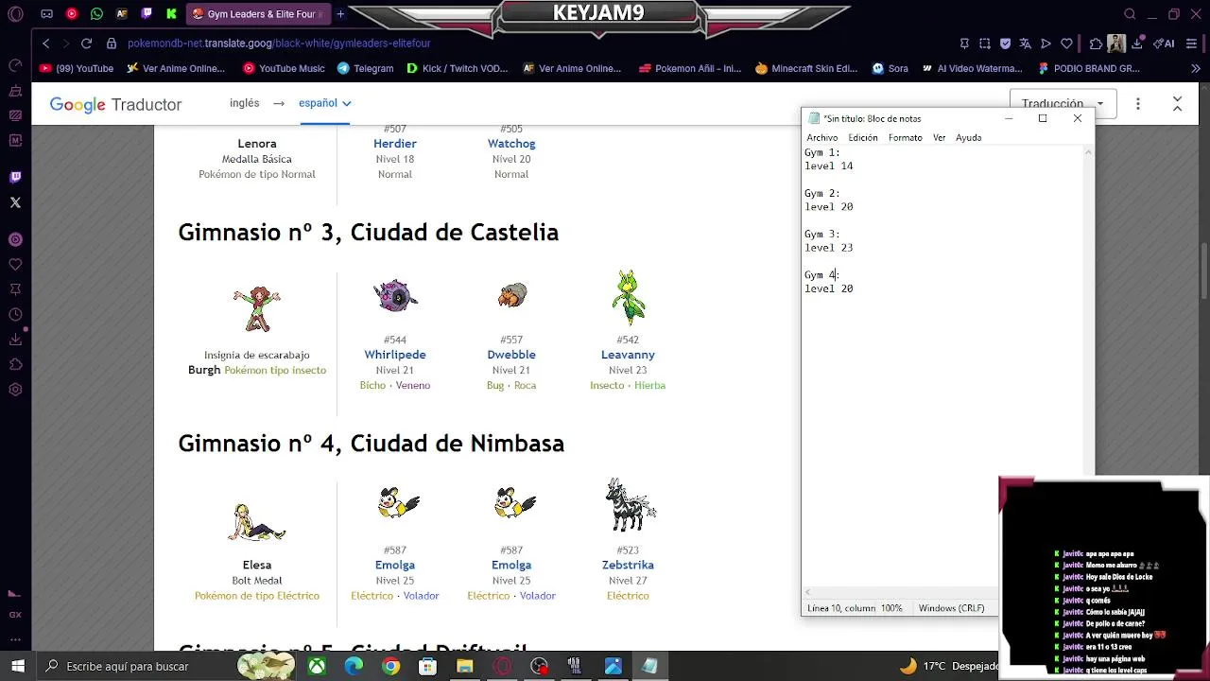This screenshot has width=1210, height=681.
Task: Open sidebar history clock icon
Action: pyautogui.click(x=15, y=314)
